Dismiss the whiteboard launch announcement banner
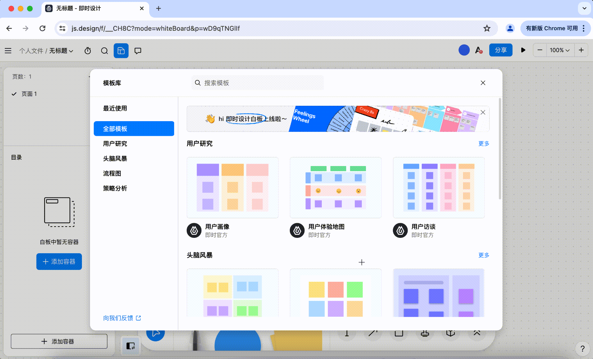The height and width of the screenshot is (359, 593). tap(483, 113)
